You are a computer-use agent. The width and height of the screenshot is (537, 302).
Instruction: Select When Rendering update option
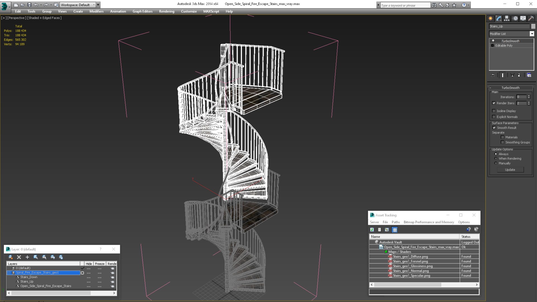click(x=496, y=158)
